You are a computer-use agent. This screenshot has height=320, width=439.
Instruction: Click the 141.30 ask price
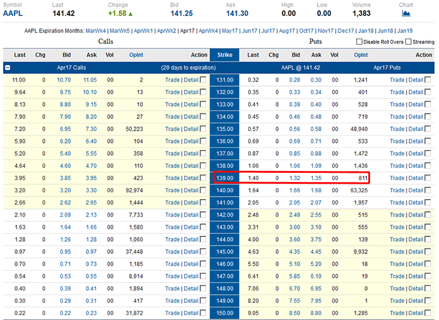[237, 13]
